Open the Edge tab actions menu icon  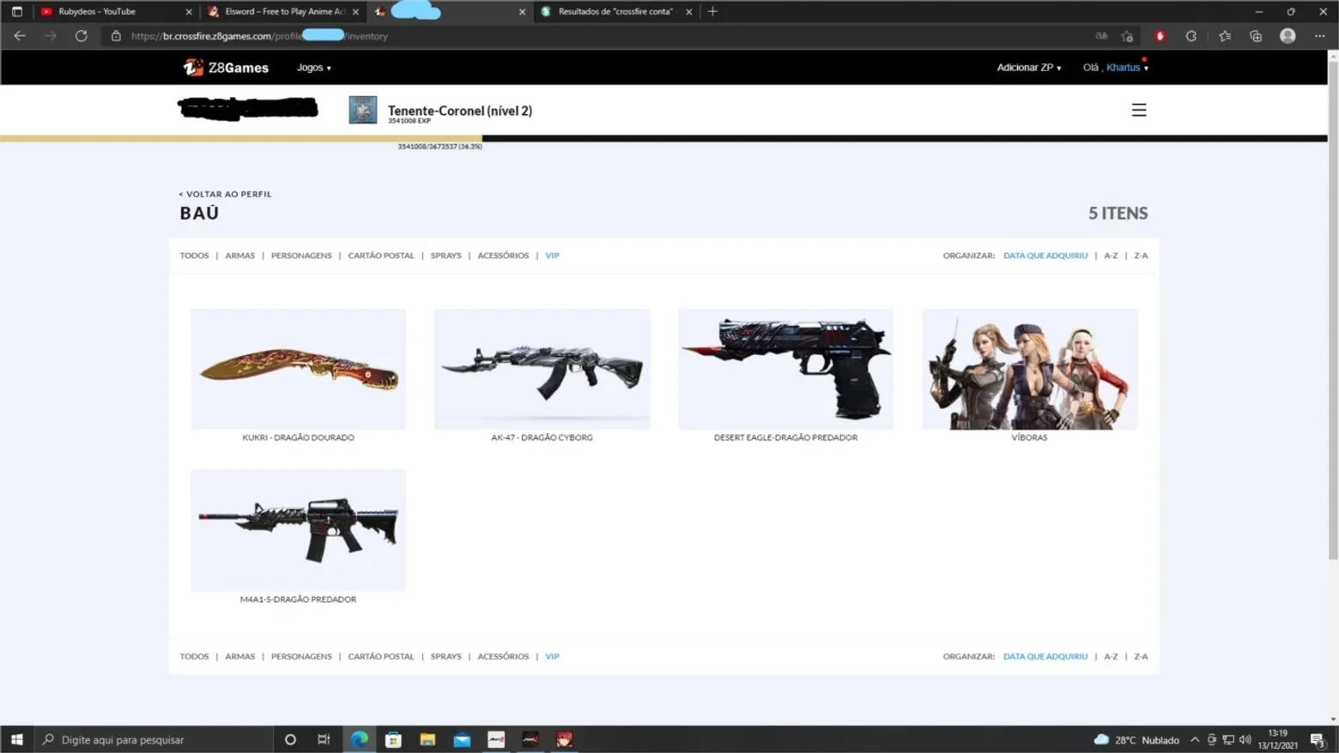pyautogui.click(x=17, y=12)
